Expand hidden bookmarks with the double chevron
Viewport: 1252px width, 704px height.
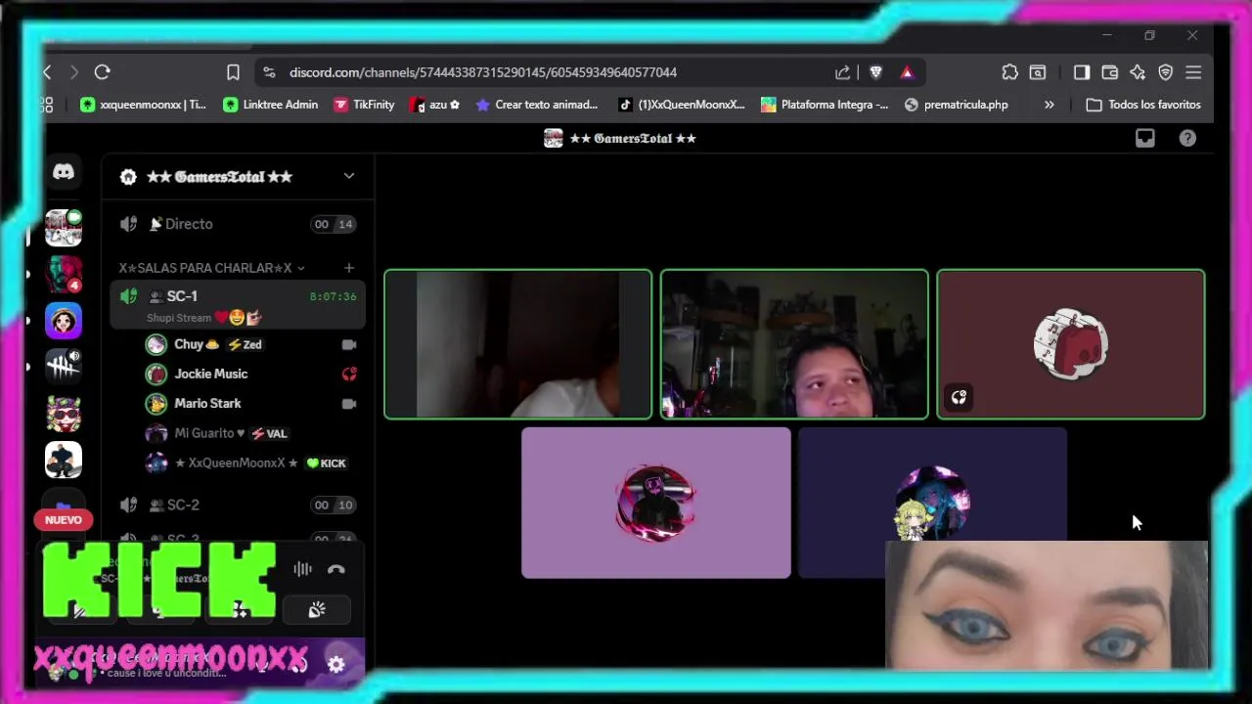1049,105
